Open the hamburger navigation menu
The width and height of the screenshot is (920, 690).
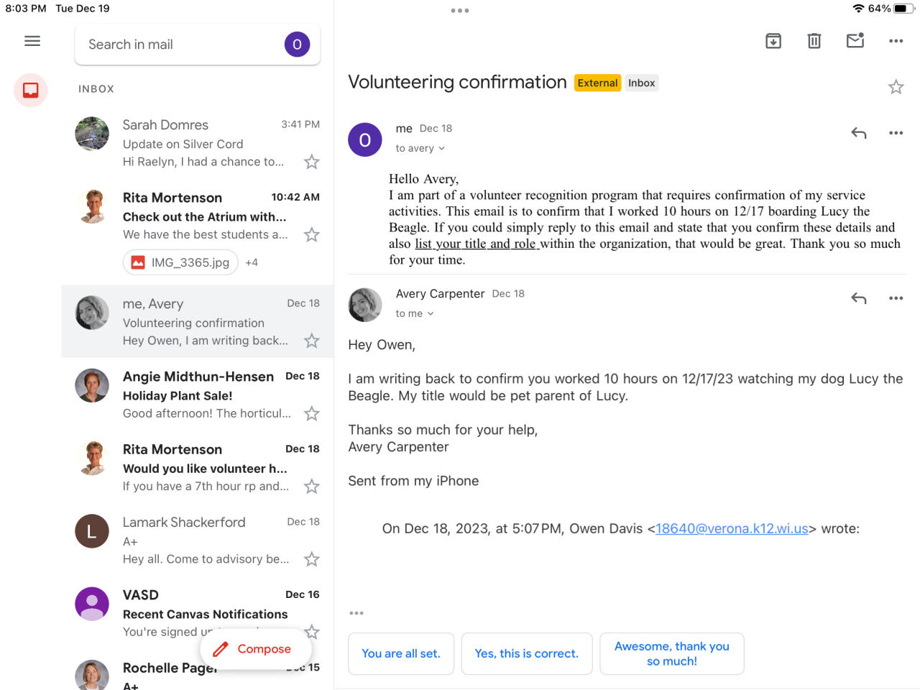(x=32, y=41)
